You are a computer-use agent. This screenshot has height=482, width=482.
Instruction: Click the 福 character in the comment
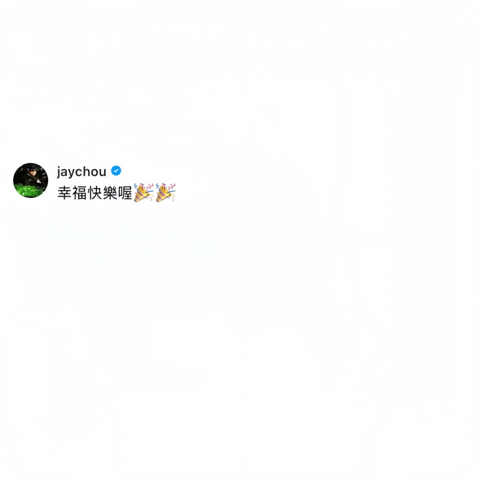pos(80,193)
